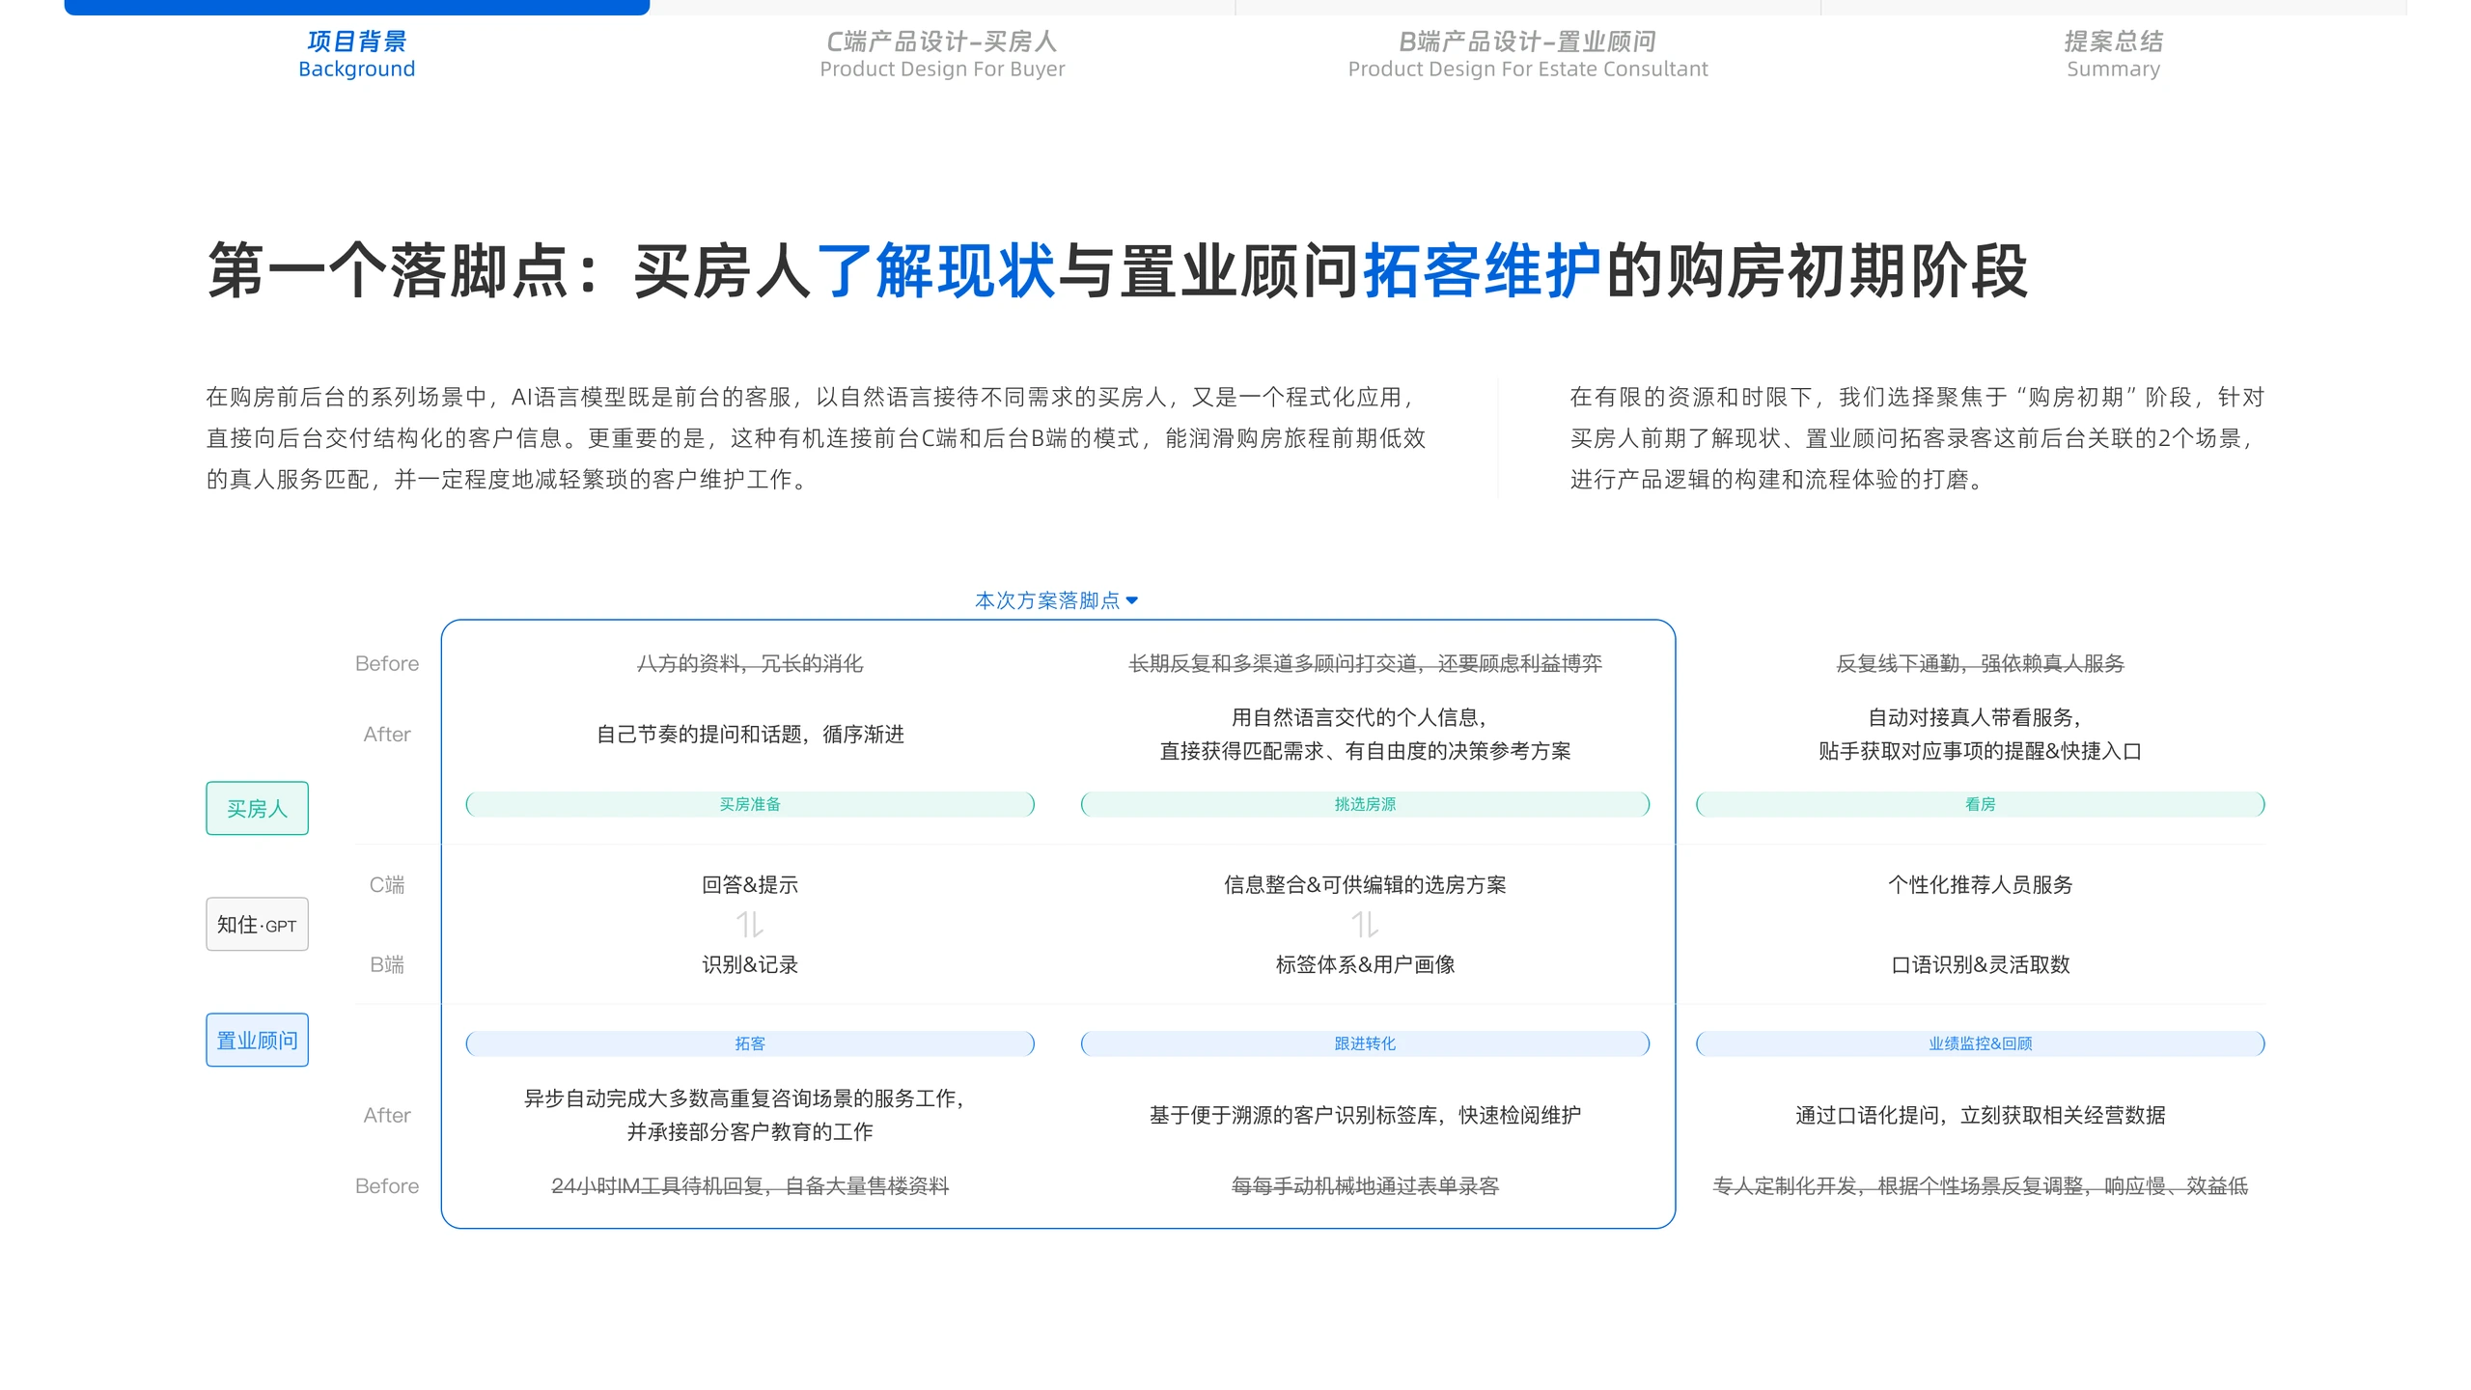The image size is (2471, 1390).
Task: Click the blue words 了解现状 in the heading
Action: (935, 271)
